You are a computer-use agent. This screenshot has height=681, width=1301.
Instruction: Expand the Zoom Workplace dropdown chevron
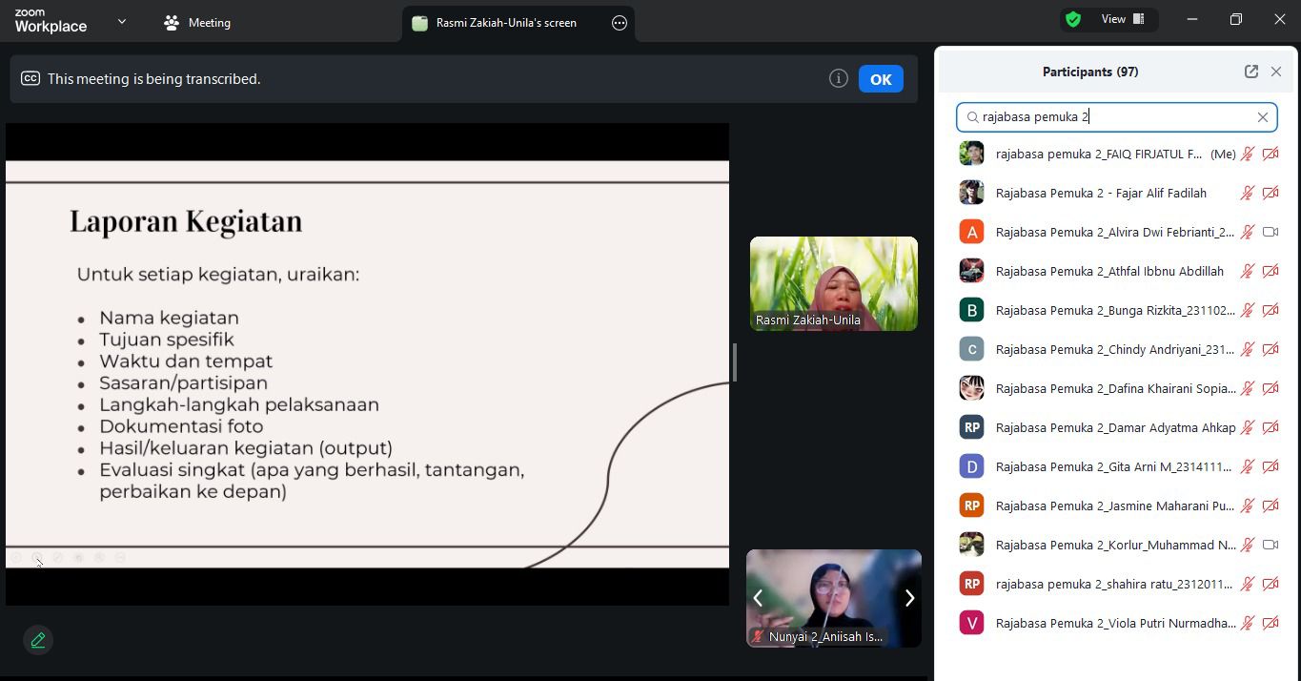pos(122,21)
